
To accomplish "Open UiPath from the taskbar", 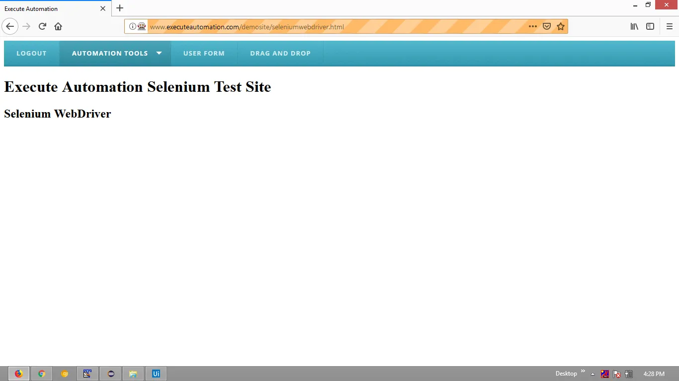I will click(x=156, y=374).
